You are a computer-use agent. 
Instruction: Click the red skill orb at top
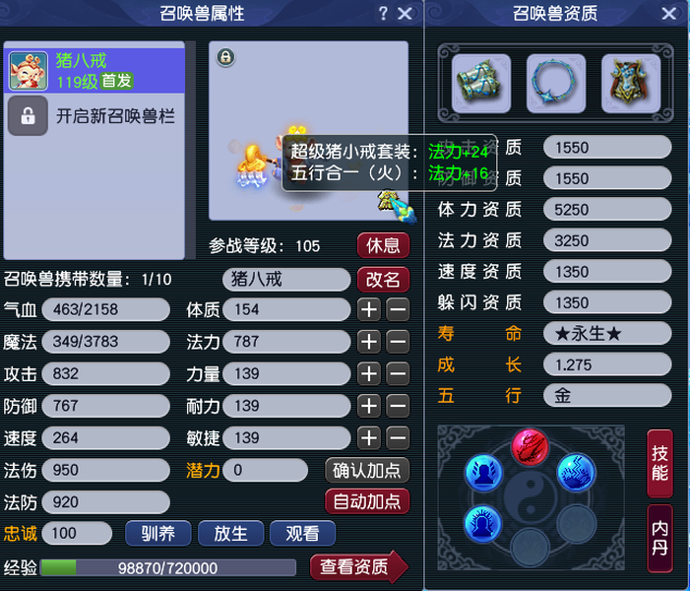pos(530,447)
